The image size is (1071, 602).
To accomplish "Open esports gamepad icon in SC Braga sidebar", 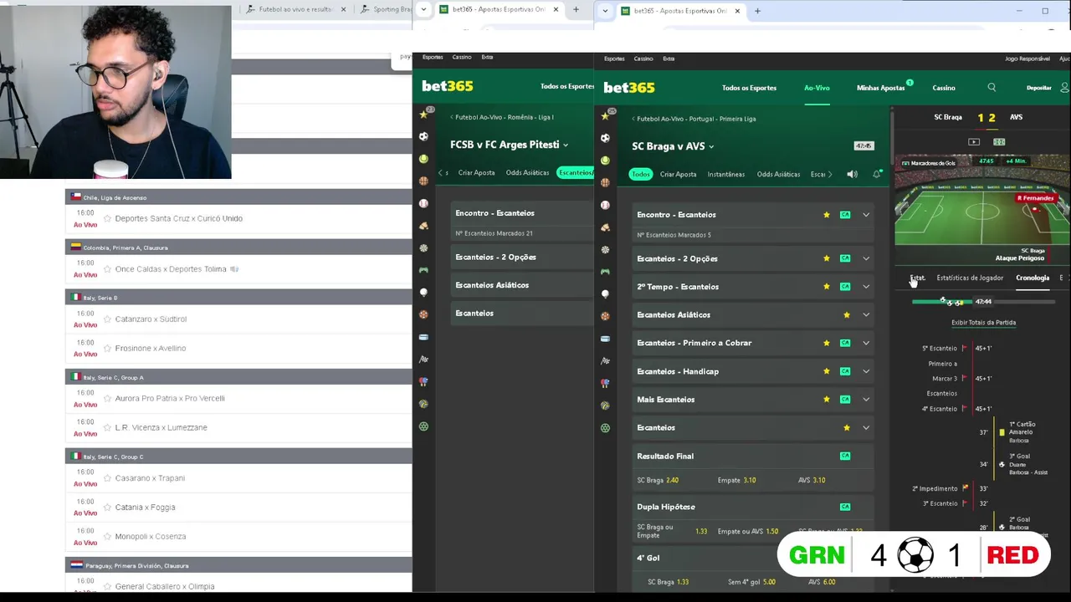I will click(x=605, y=272).
